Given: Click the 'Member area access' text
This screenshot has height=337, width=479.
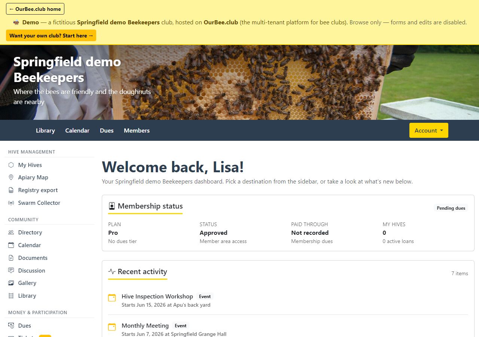Looking at the screenshot, I should click(x=223, y=241).
